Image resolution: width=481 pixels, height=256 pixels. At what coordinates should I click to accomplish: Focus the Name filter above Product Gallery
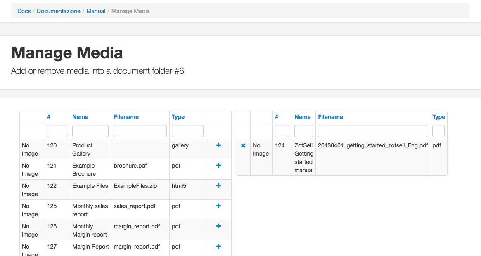point(90,131)
